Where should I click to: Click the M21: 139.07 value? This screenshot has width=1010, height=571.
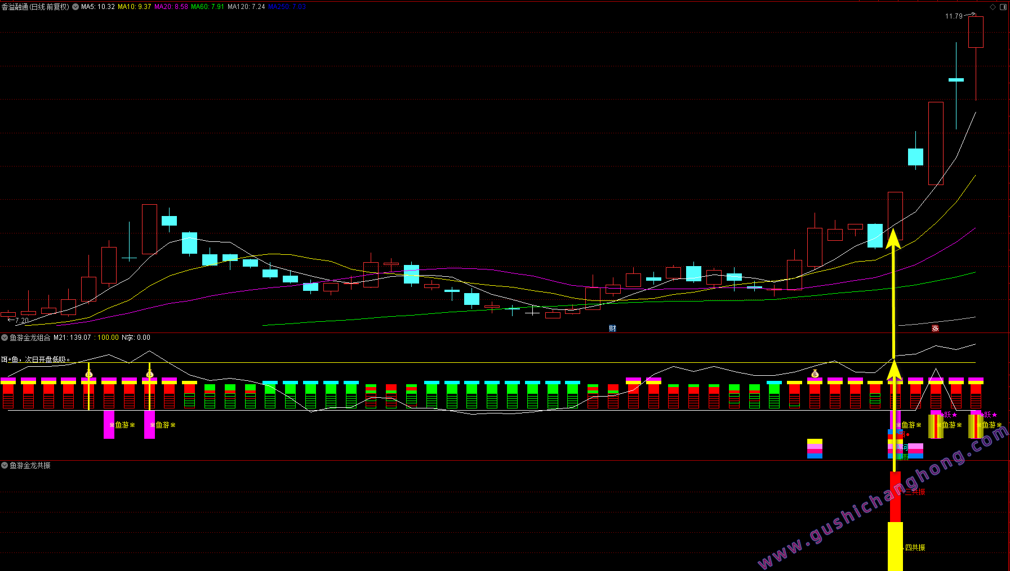tap(72, 338)
